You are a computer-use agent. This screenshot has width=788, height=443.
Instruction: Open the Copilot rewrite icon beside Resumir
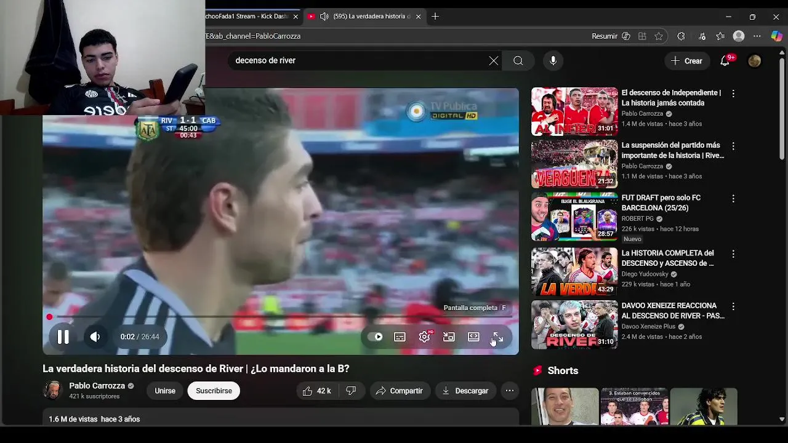pyautogui.click(x=626, y=36)
